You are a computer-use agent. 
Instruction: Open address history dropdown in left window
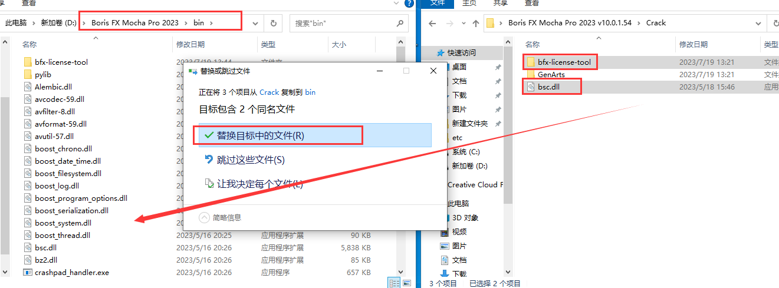coord(255,23)
